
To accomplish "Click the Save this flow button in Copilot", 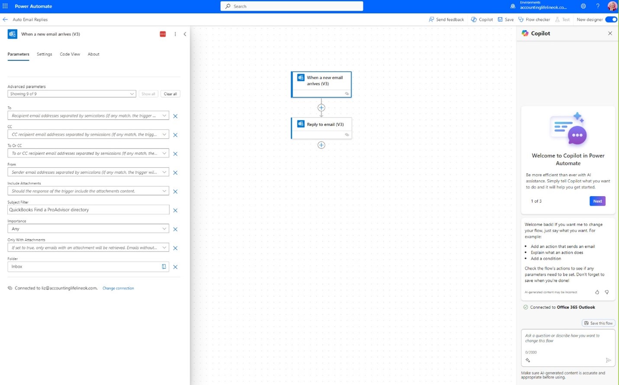I will pos(599,323).
